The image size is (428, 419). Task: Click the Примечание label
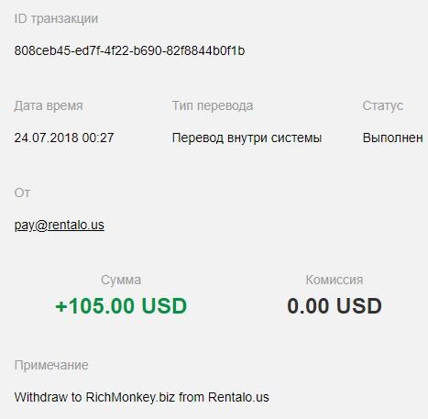tap(51, 365)
